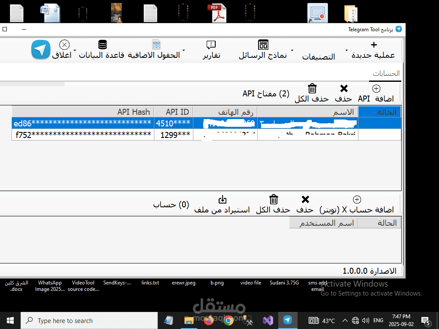The height and width of the screenshot is (329, 439).
Task: Open the volume control in system tray
Action: (365, 320)
